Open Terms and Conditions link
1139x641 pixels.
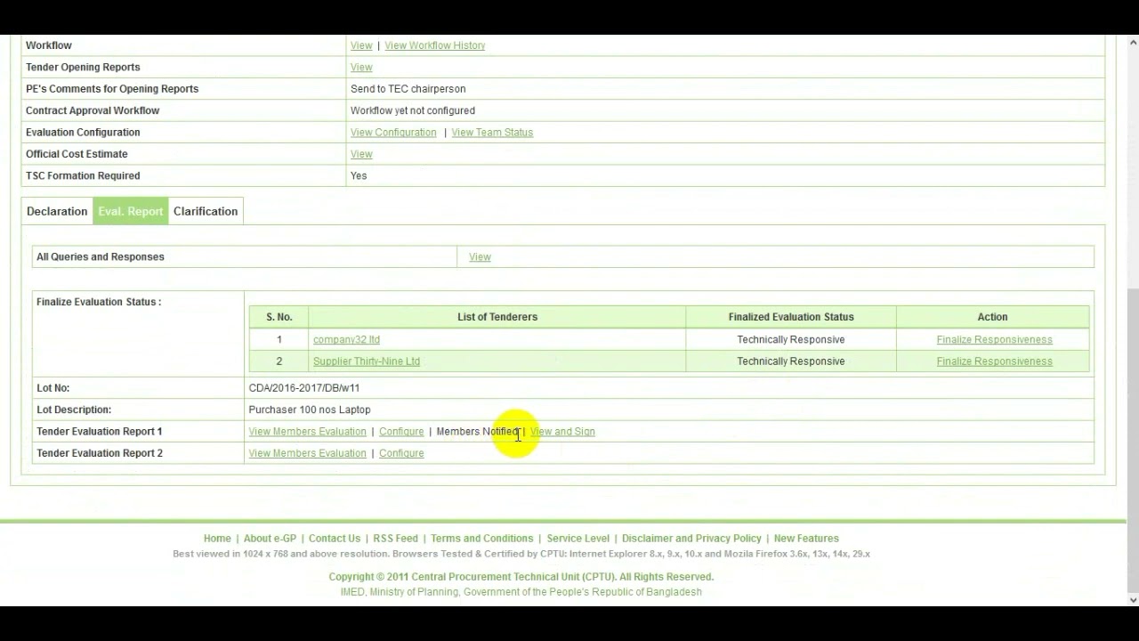click(x=481, y=539)
